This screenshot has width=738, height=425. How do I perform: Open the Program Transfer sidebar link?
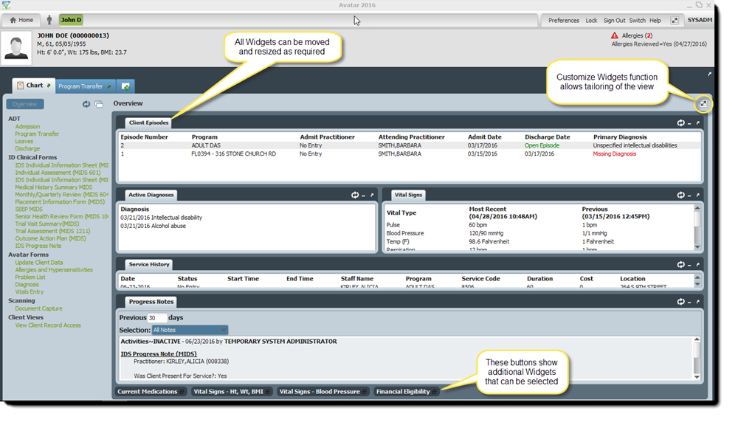point(37,134)
